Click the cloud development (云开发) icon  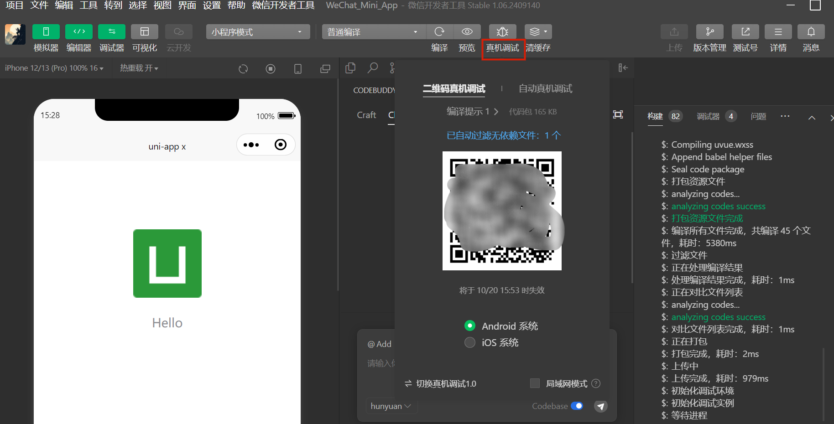tap(179, 32)
